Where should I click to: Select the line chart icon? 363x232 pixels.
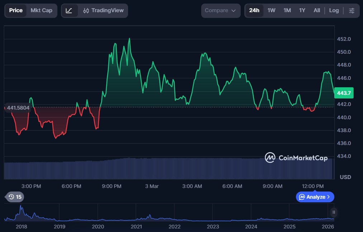click(69, 11)
